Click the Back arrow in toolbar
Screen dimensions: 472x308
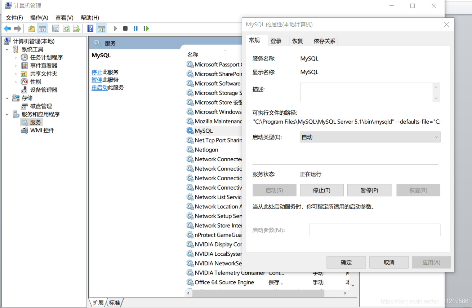[7, 28]
